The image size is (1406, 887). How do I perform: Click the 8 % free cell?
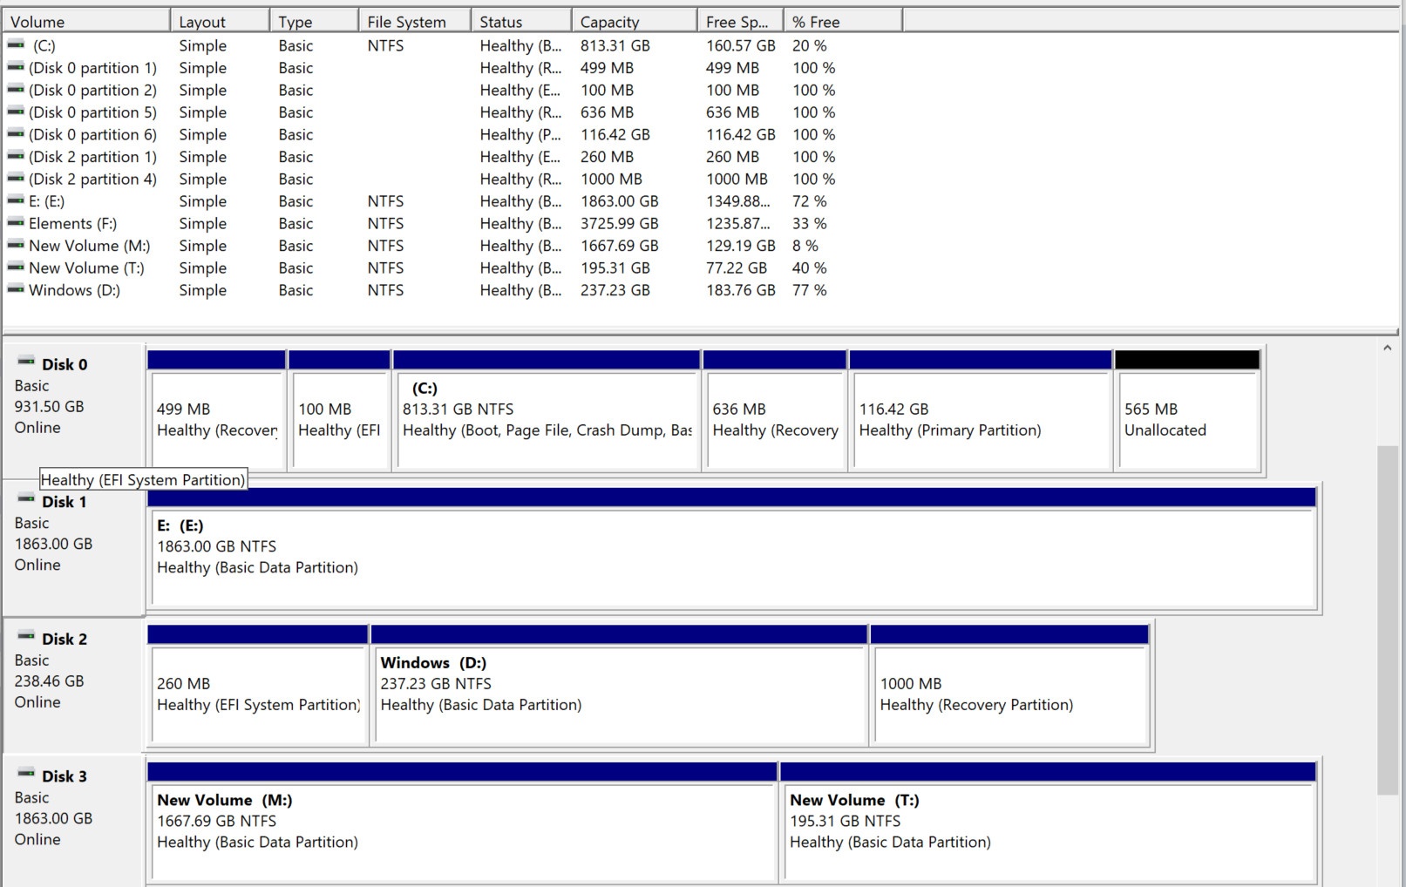[805, 246]
